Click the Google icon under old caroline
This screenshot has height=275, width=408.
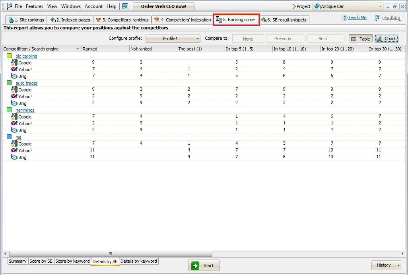point(14,62)
